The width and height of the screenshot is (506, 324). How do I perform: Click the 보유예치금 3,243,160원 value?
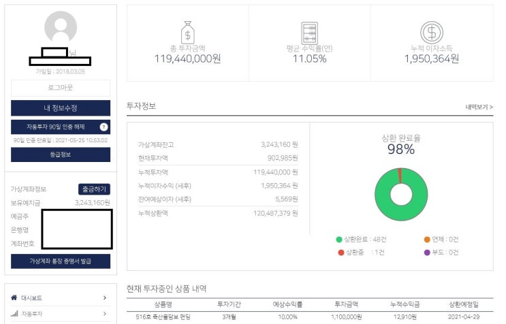point(93,203)
